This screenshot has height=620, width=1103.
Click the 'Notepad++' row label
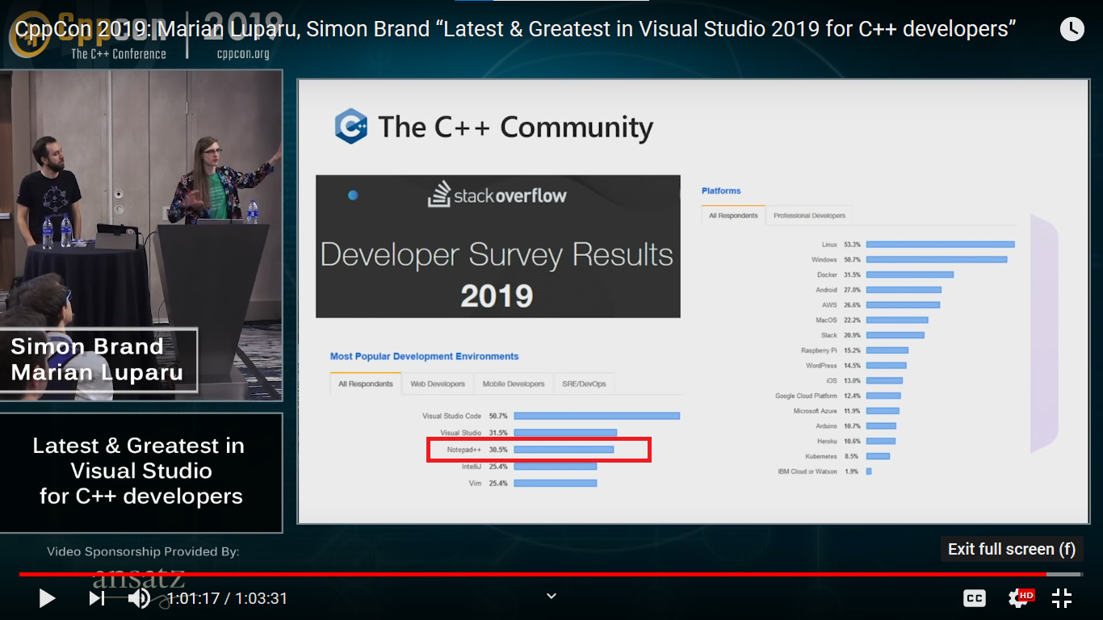(x=465, y=450)
